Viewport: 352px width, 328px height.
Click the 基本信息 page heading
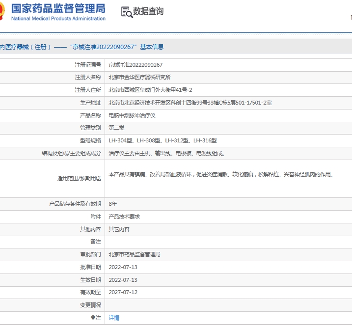click(152, 47)
